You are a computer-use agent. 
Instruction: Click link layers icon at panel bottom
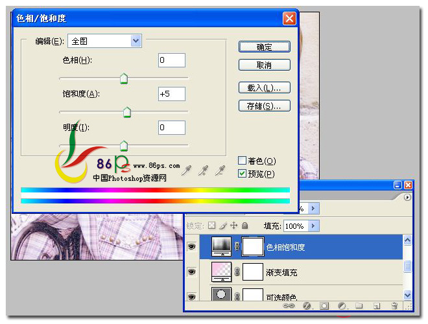point(289,306)
